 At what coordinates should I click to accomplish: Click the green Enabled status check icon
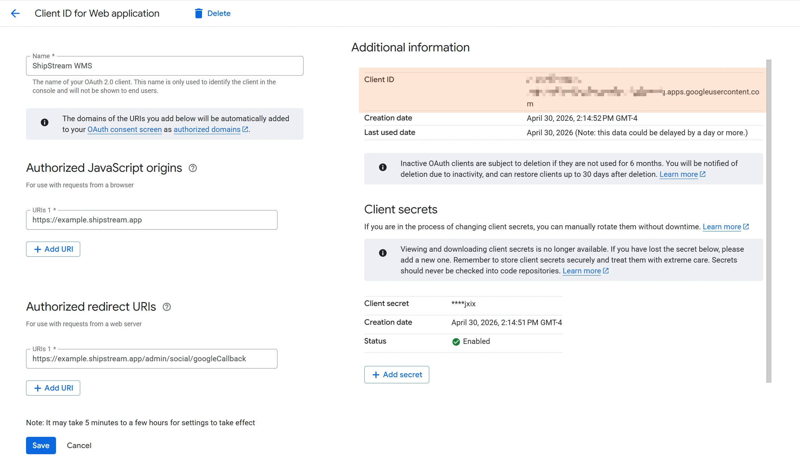[x=456, y=342]
